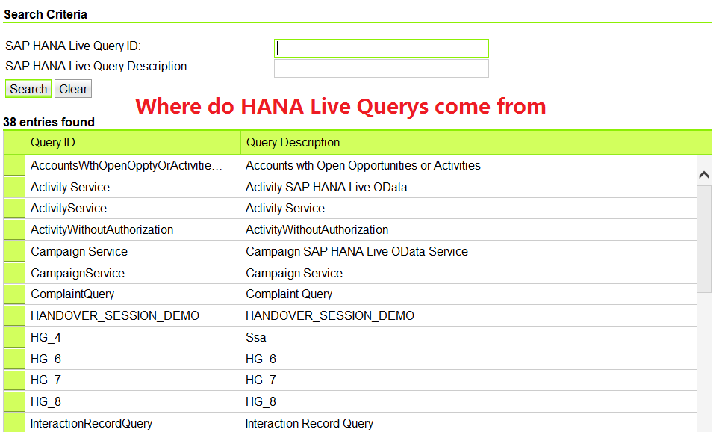Click the 'ActivityService' query ID cell

click(69, 209)
